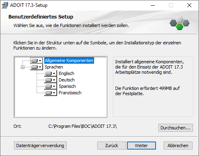Click the ADOIT setup installer icon in the title bar

pyautogui.click(x=5, y=5)
